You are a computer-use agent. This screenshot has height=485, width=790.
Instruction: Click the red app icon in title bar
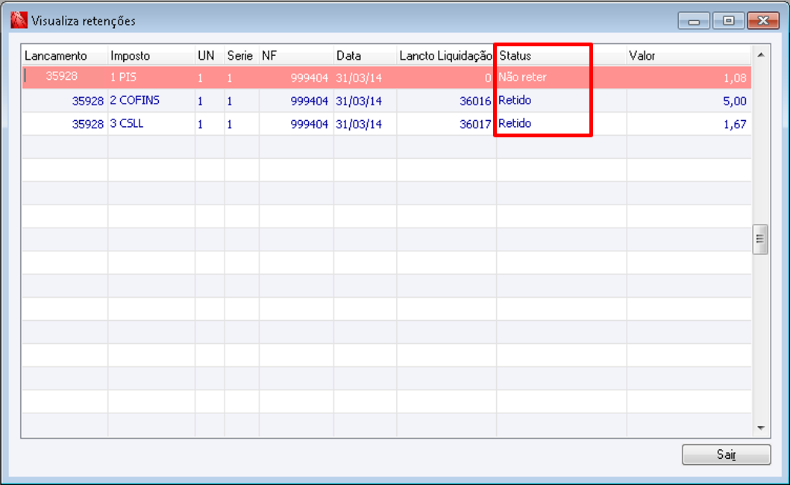(19, 20)
